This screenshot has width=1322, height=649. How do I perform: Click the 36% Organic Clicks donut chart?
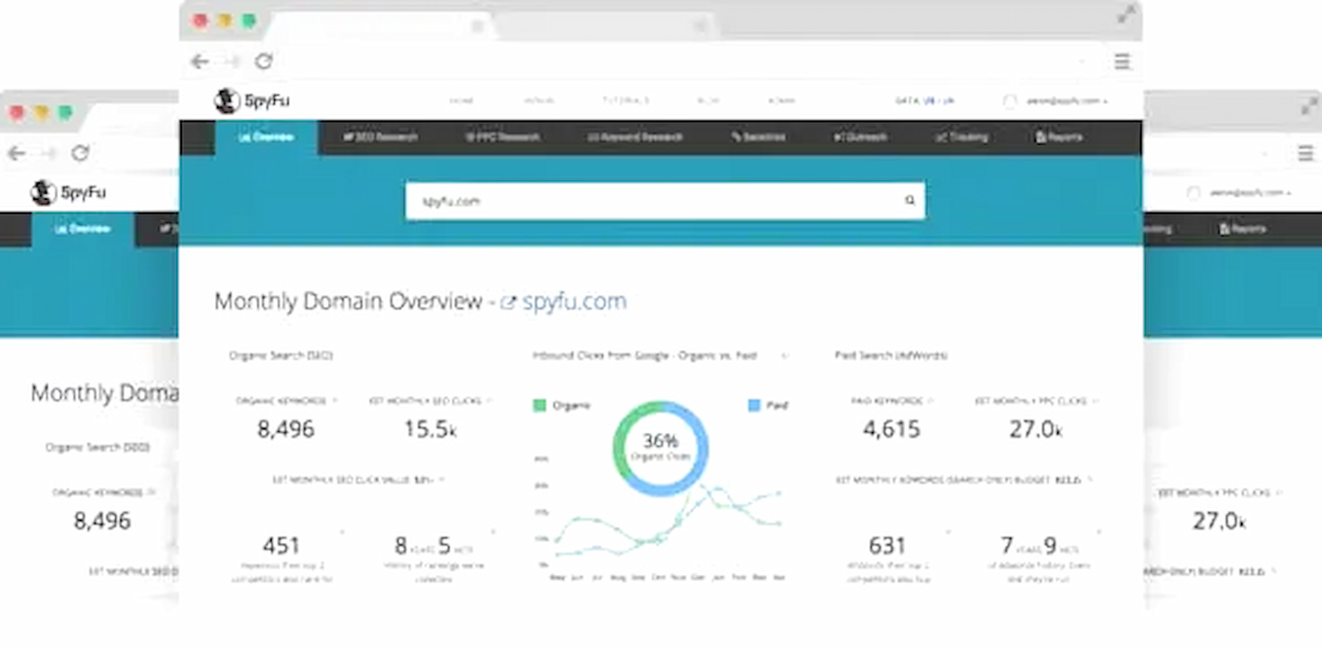coord(661,448)
